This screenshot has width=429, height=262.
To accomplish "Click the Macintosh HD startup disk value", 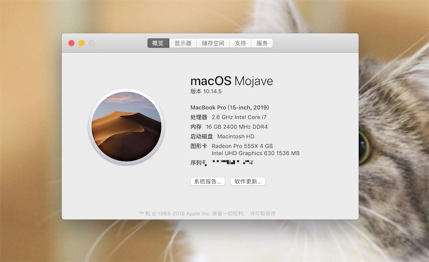I will (236, 136).
